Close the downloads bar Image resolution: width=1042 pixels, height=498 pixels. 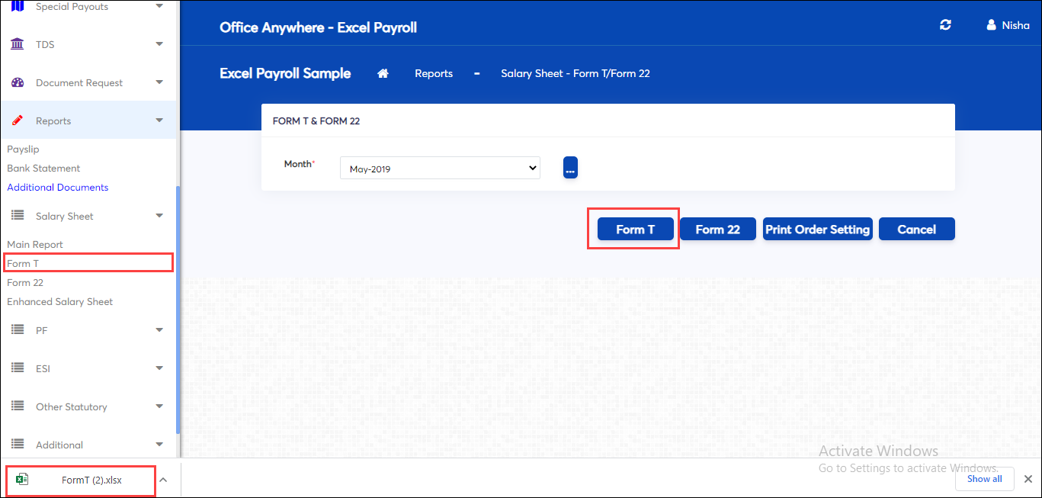[x=1028, y=479]
